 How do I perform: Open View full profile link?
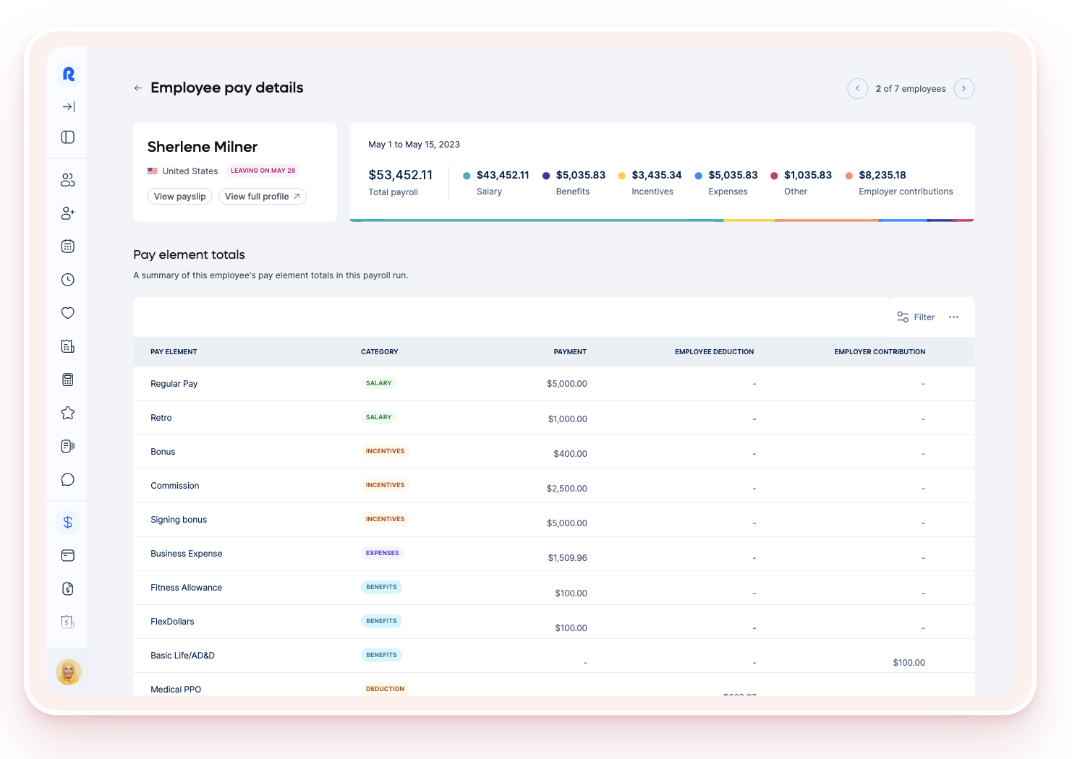point(262,197)
